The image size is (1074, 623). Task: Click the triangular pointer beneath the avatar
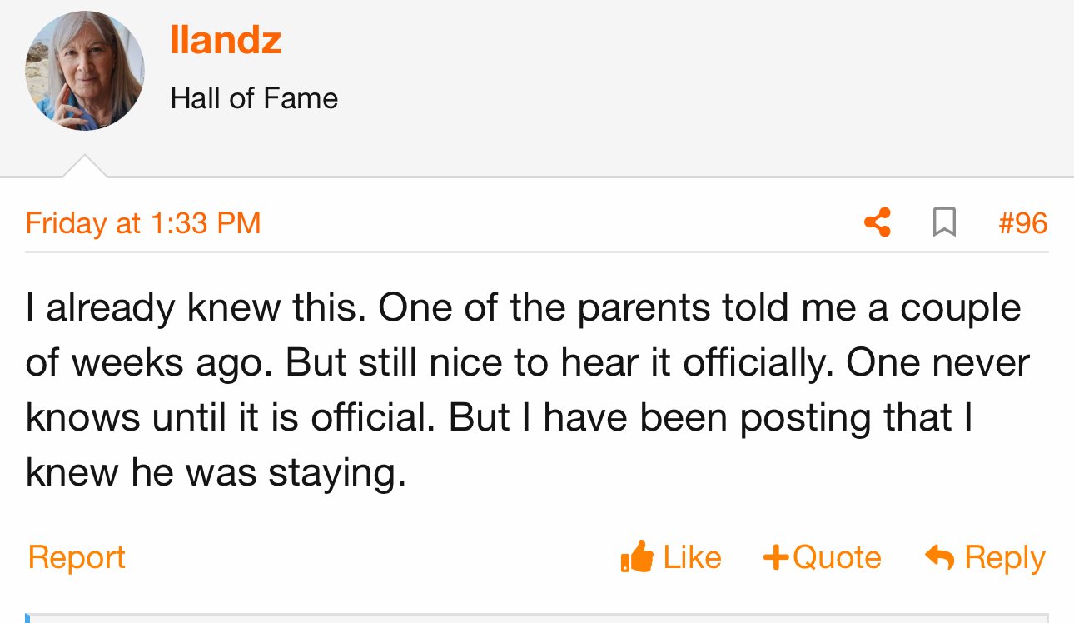[84, 166]
